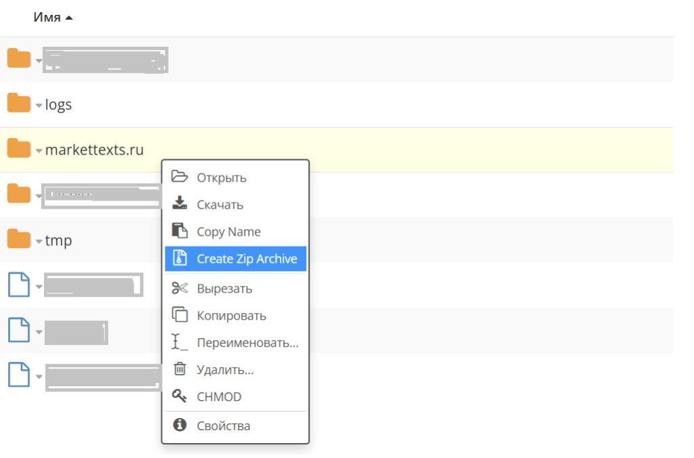Open the logs folder name

[x=58, y=104]
